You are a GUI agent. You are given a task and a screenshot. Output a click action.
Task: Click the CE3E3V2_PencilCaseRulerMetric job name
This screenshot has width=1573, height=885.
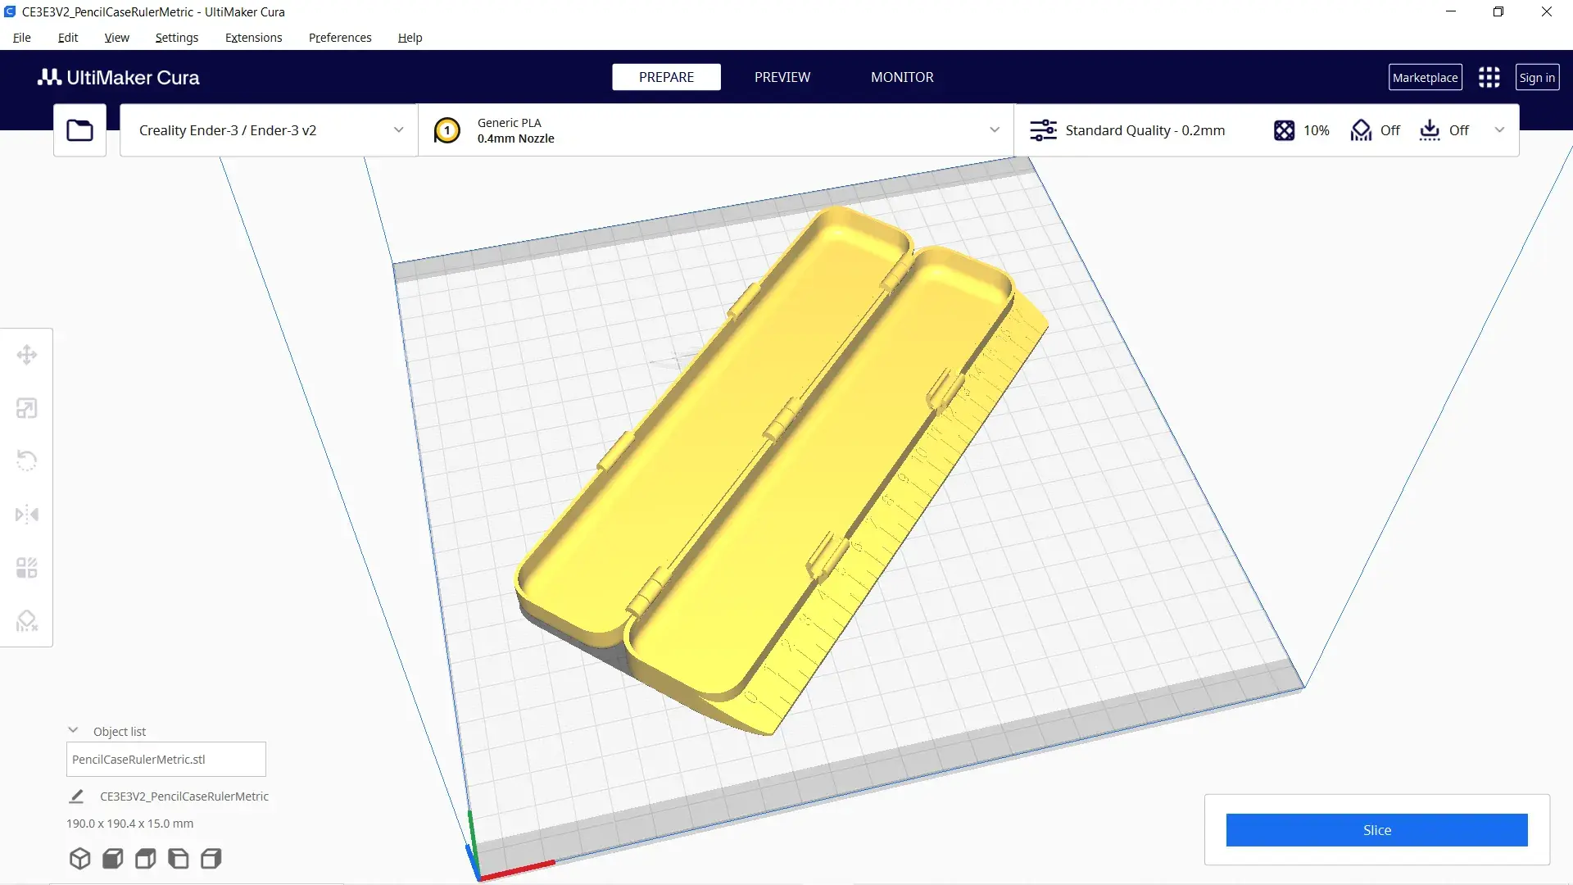coord(184,796)
